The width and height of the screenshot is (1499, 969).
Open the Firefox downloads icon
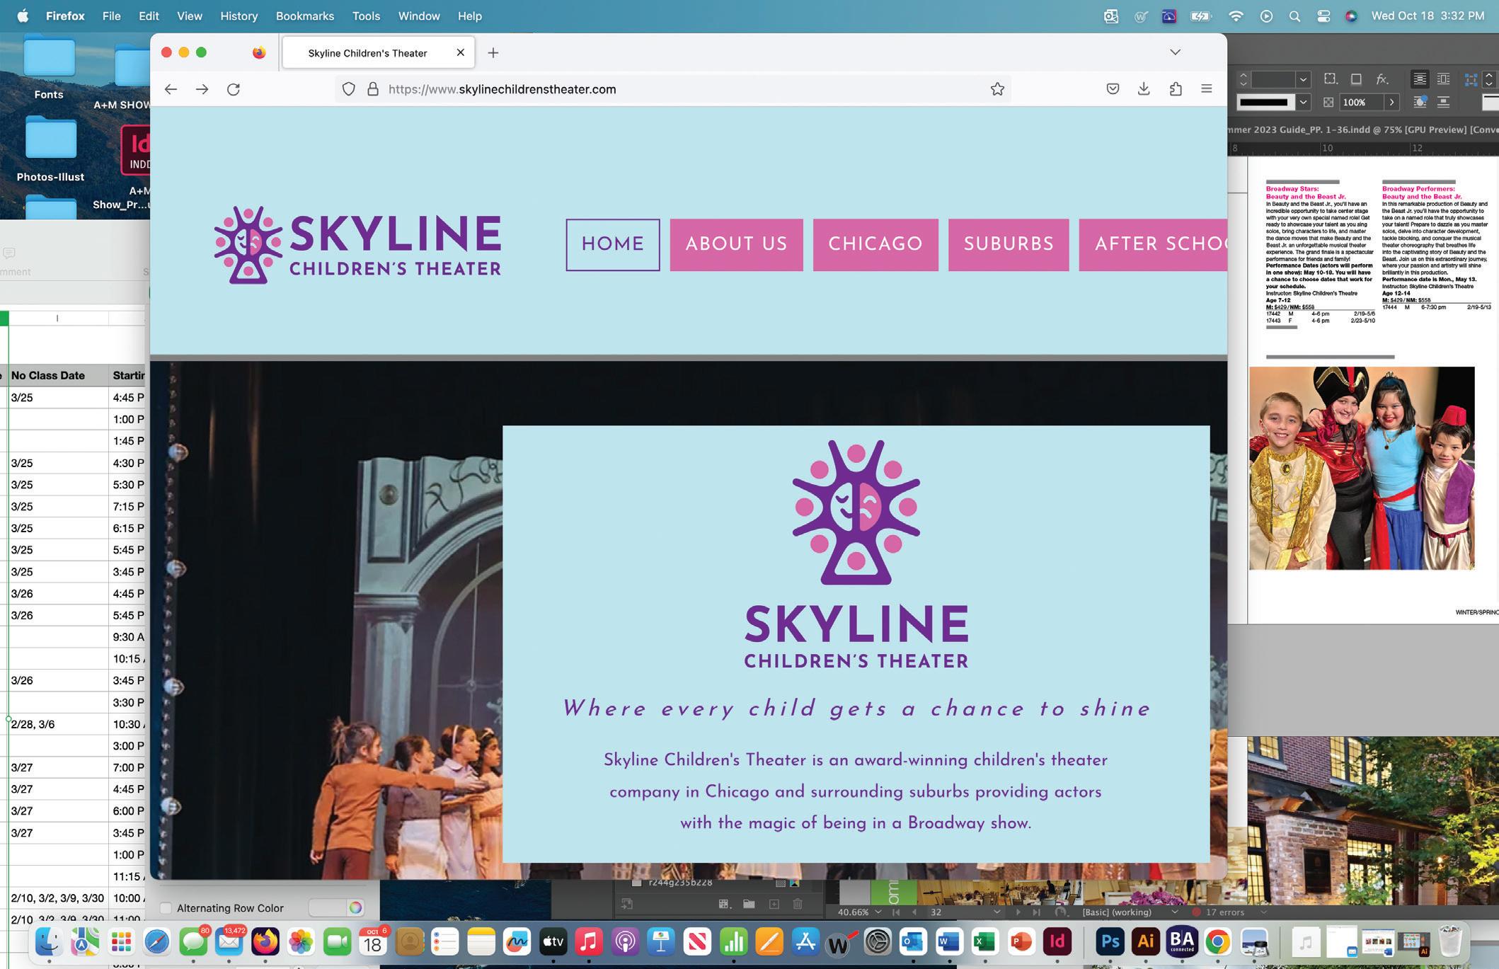coord(1144,89)
